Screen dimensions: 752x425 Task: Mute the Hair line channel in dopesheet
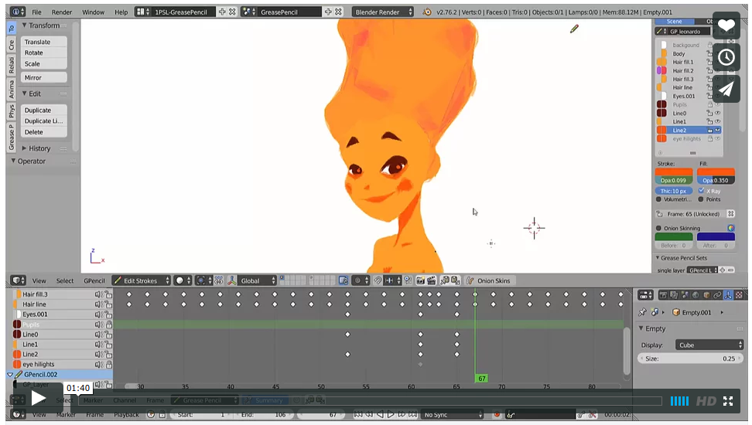coord(99,304)
